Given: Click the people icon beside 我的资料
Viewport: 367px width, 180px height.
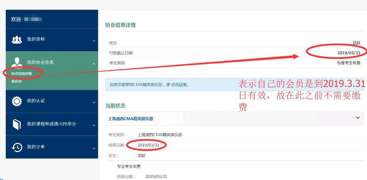Looking at the screenshot, I should [17, 40].
